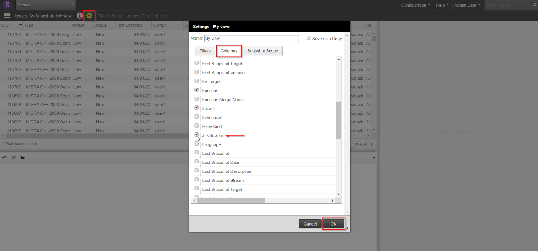Cancel the settings dialog
The width and height of the screenshot is (538, 251).
310,224
